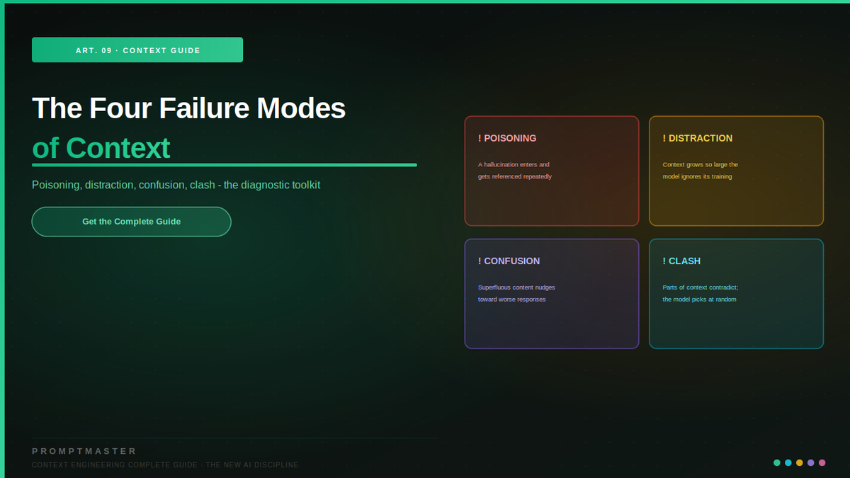Image resolution: width=850 pixels, height=478 pixels.
Task: Click the Get the Complete Guide button
Action: [x=131, y=222]
